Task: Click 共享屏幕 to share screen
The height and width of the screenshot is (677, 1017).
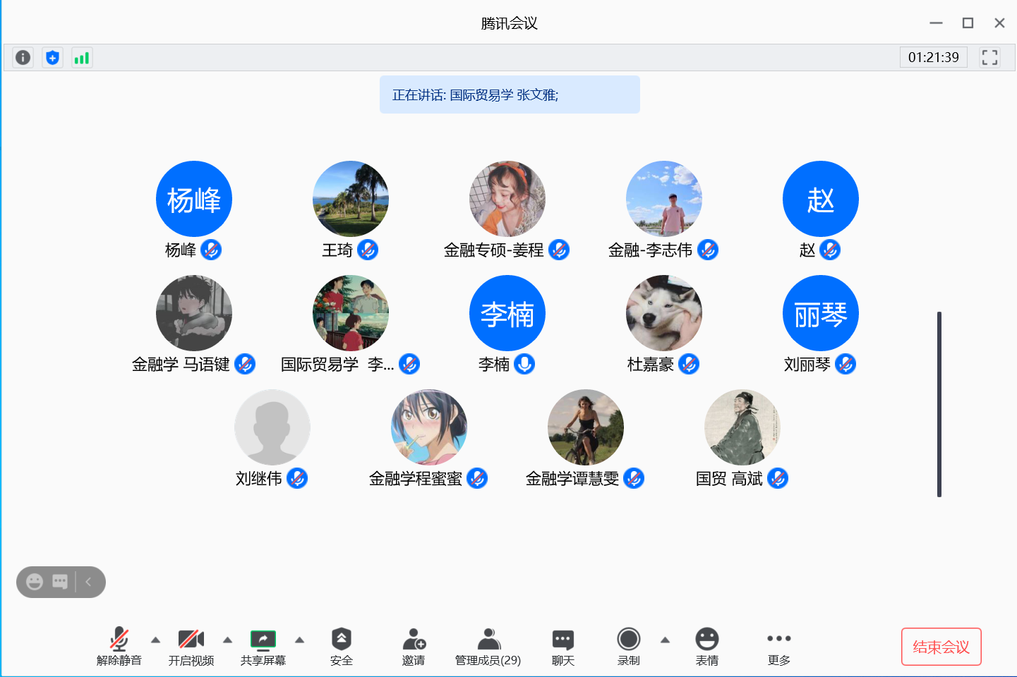Action: click(263, 646)
